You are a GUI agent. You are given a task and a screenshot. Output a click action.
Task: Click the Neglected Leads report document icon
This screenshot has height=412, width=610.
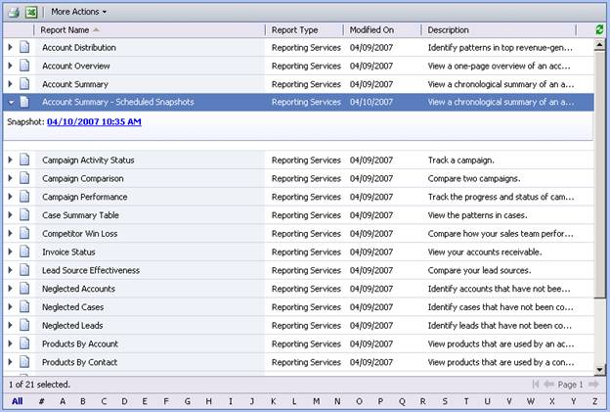pos(25,325)
